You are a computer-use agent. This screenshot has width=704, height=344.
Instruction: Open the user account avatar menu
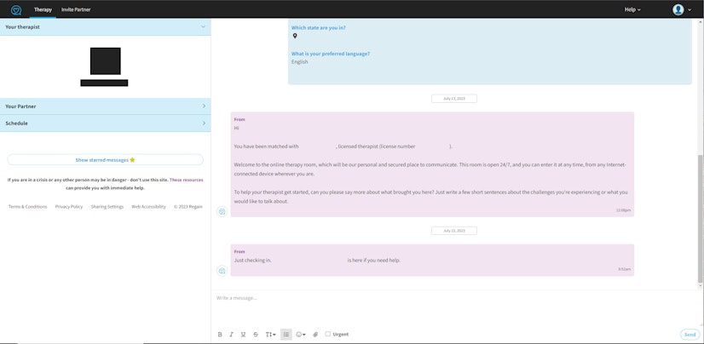pos(682,9)
